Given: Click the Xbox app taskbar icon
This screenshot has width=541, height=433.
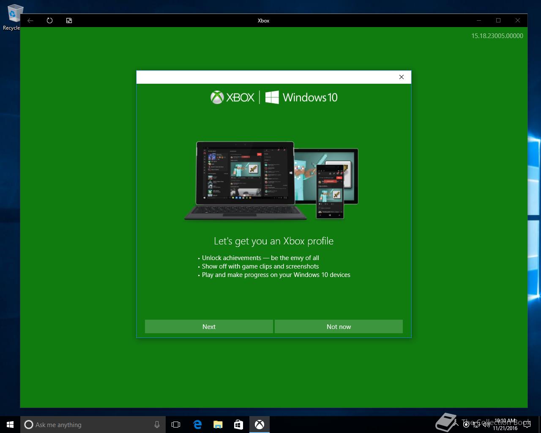Looking at the screenshot, I should [259, 425].
